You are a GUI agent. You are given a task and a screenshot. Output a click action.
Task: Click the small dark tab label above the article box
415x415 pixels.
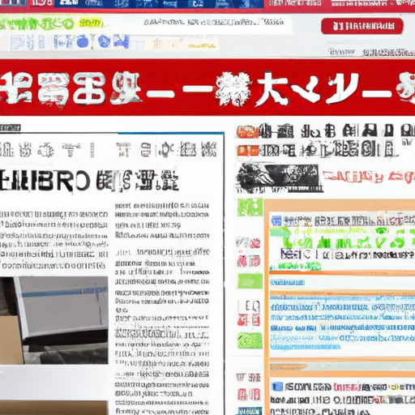click(11, 127)
